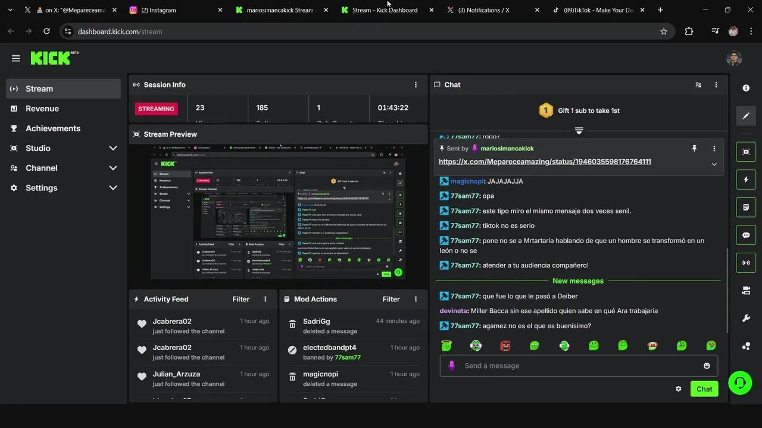Click the trash icon beside magicnopi action
Viewport: 762px width, 428px height.
[x=292, y=377]
